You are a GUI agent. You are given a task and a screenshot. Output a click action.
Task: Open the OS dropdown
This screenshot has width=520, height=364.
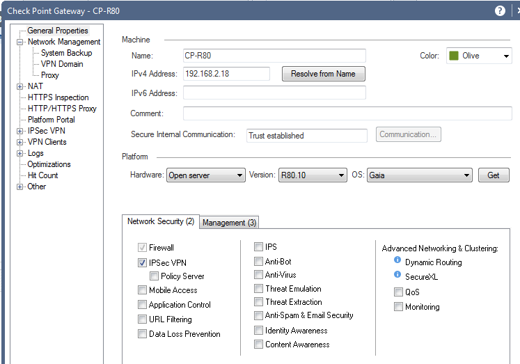[x=419, y=175]
